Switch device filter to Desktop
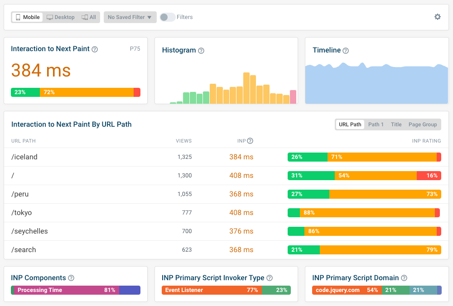The height and width of the screenshot is (306, 453). pos(60,17)
